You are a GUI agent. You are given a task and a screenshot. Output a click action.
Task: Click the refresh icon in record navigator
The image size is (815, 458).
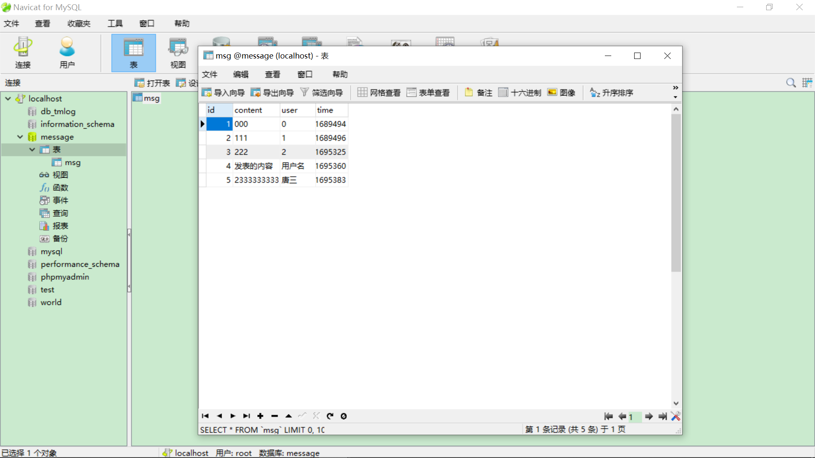(x=330, y=416)
